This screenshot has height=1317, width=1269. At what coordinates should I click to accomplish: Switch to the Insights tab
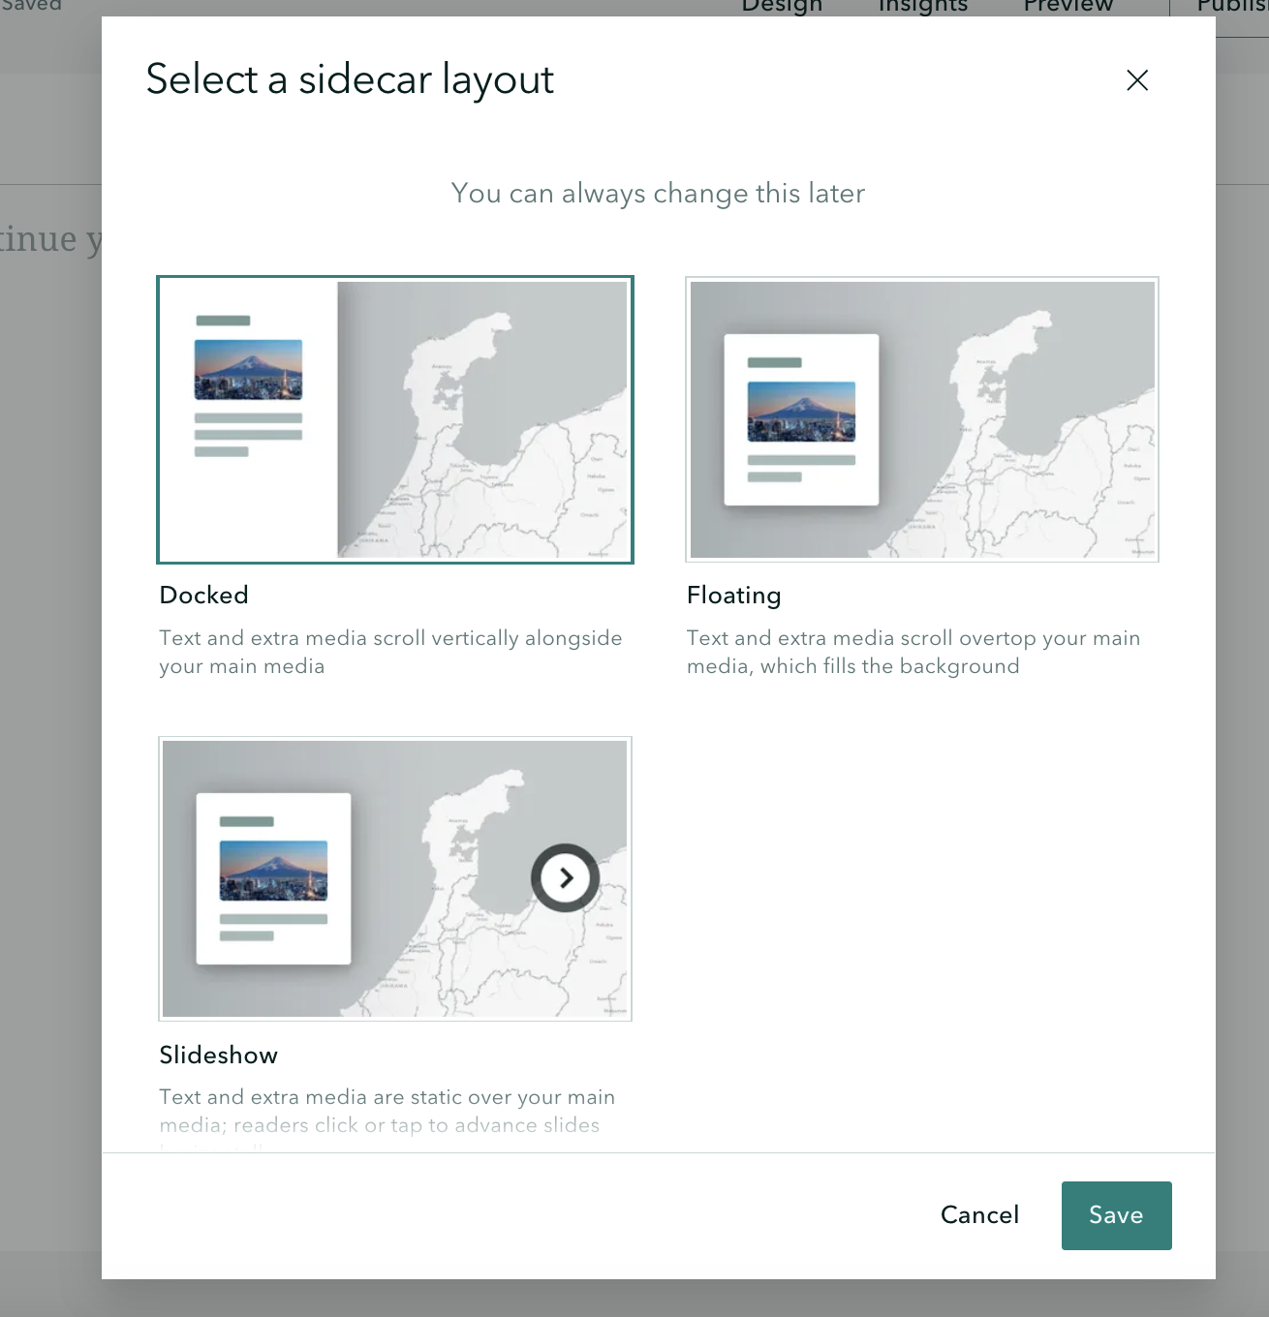(x=922, y=6)
